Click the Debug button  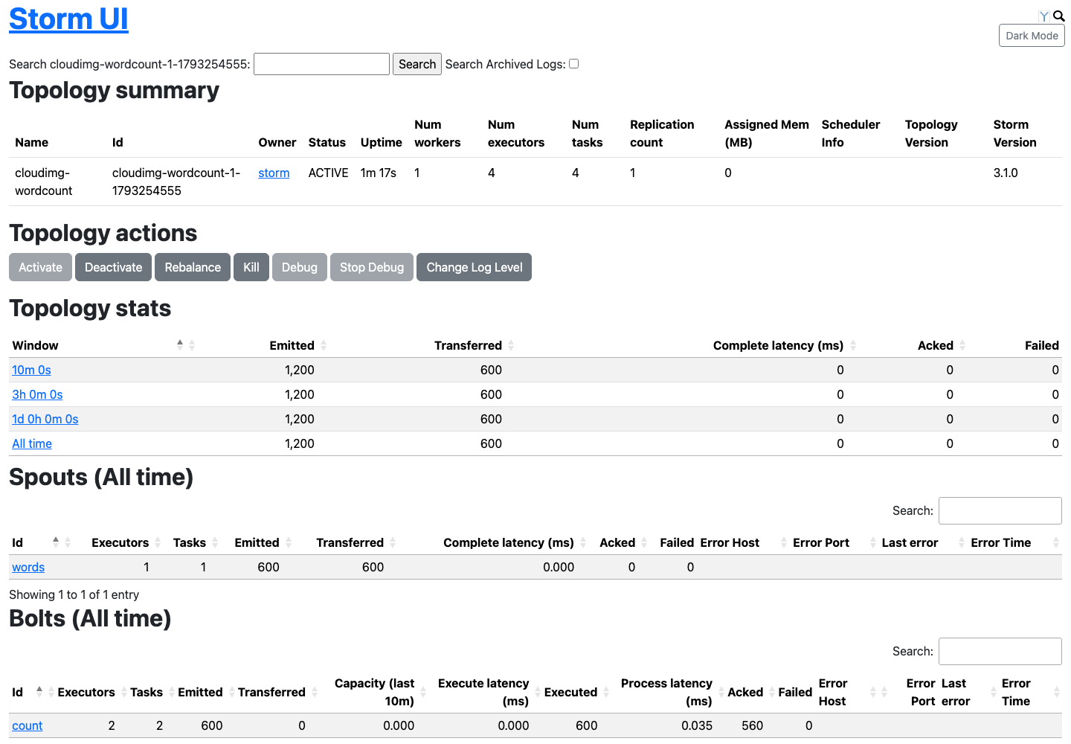click(300, 267)
